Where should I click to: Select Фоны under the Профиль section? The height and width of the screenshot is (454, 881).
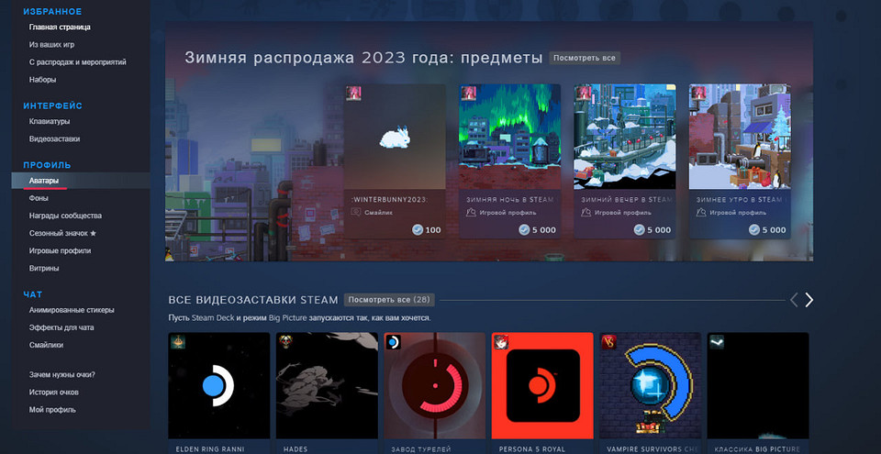[x=39, y=198]
